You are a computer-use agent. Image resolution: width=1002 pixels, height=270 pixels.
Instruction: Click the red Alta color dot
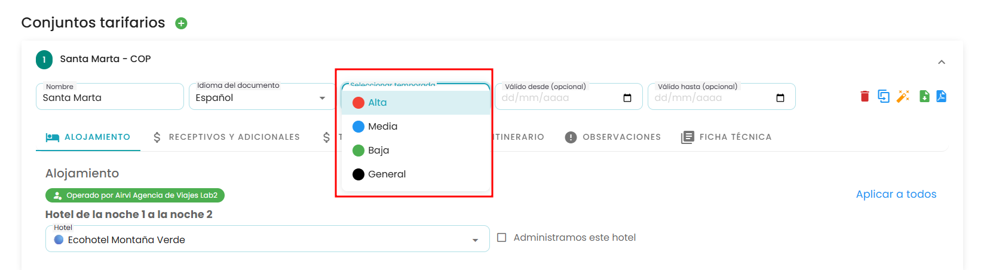[x=358, y=103]
